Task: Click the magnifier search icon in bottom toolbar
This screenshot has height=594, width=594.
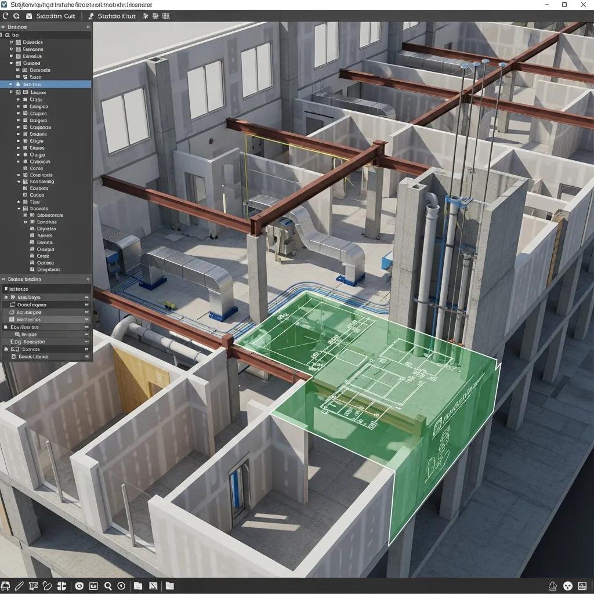Action: (x=108, y=586)
